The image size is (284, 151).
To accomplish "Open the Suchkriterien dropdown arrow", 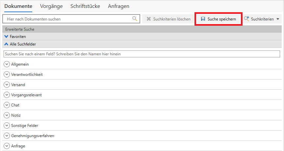I will coord(278,19).
